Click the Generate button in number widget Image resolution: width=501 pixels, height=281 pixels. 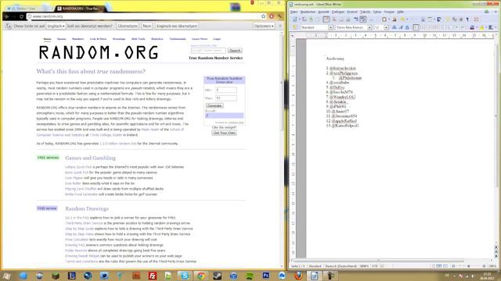(214, 105)
